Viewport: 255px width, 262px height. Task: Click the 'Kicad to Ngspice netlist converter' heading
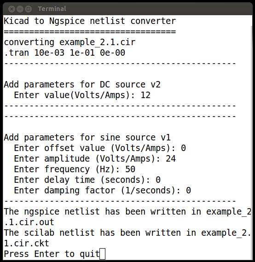[x=90, y=21]
